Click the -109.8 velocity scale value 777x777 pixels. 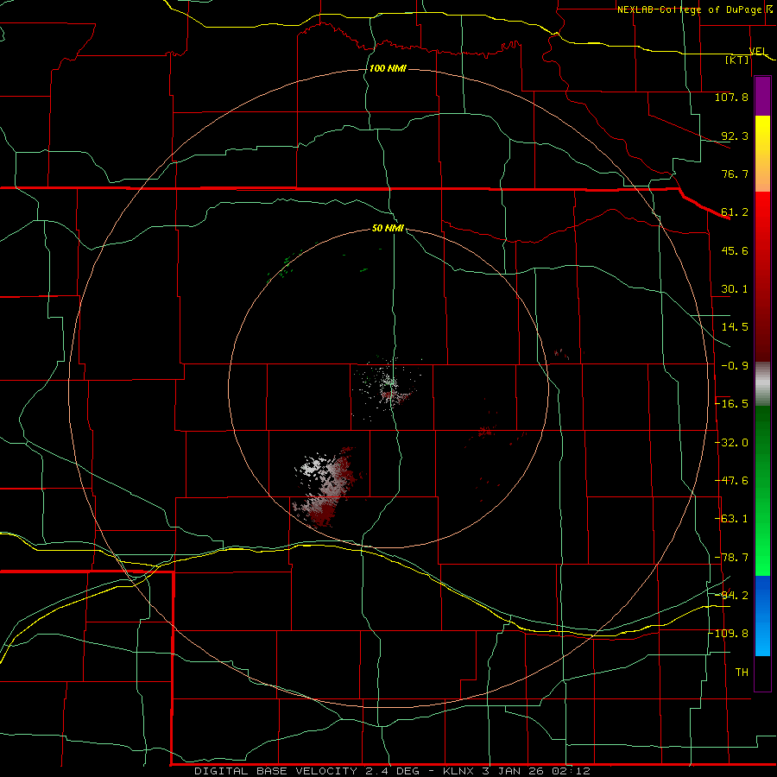[x=729, y=634]
